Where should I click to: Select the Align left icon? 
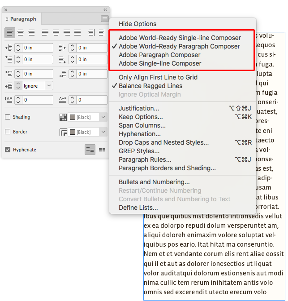[x=10, y=33]
